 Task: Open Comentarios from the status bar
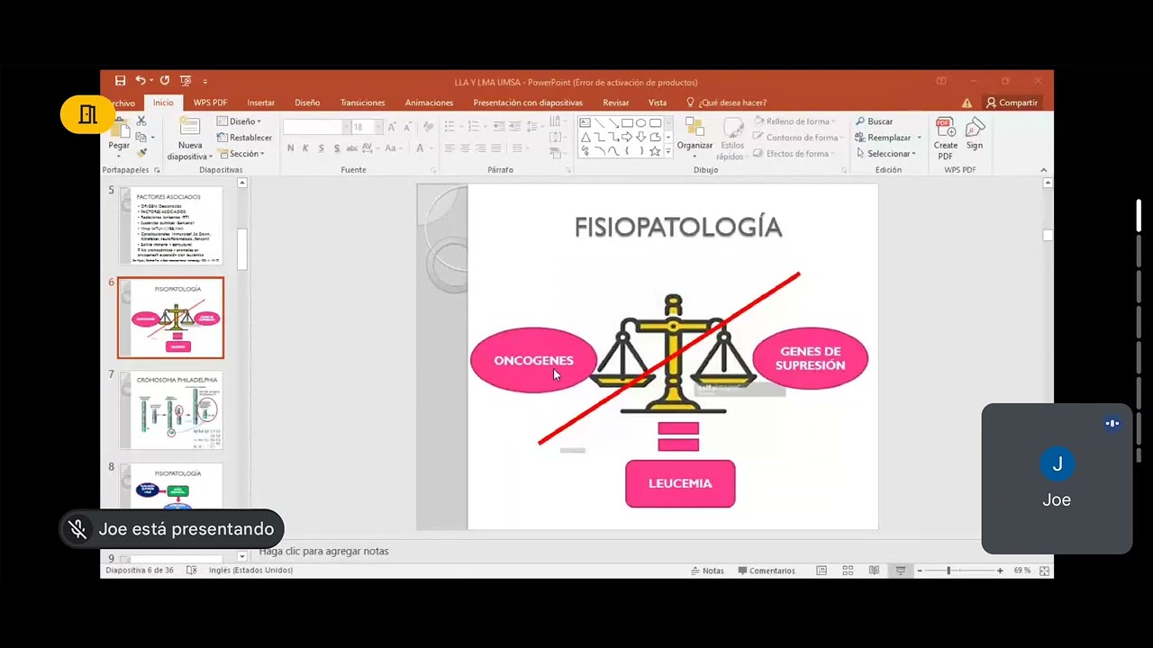click(767, 571)
